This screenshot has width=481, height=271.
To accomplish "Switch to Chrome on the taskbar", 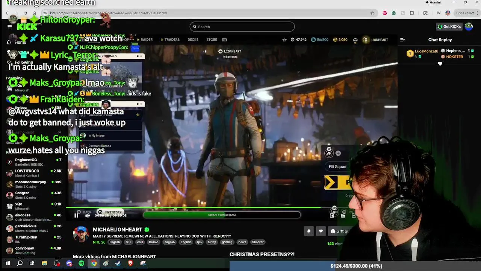I will (x=94, y=263).
